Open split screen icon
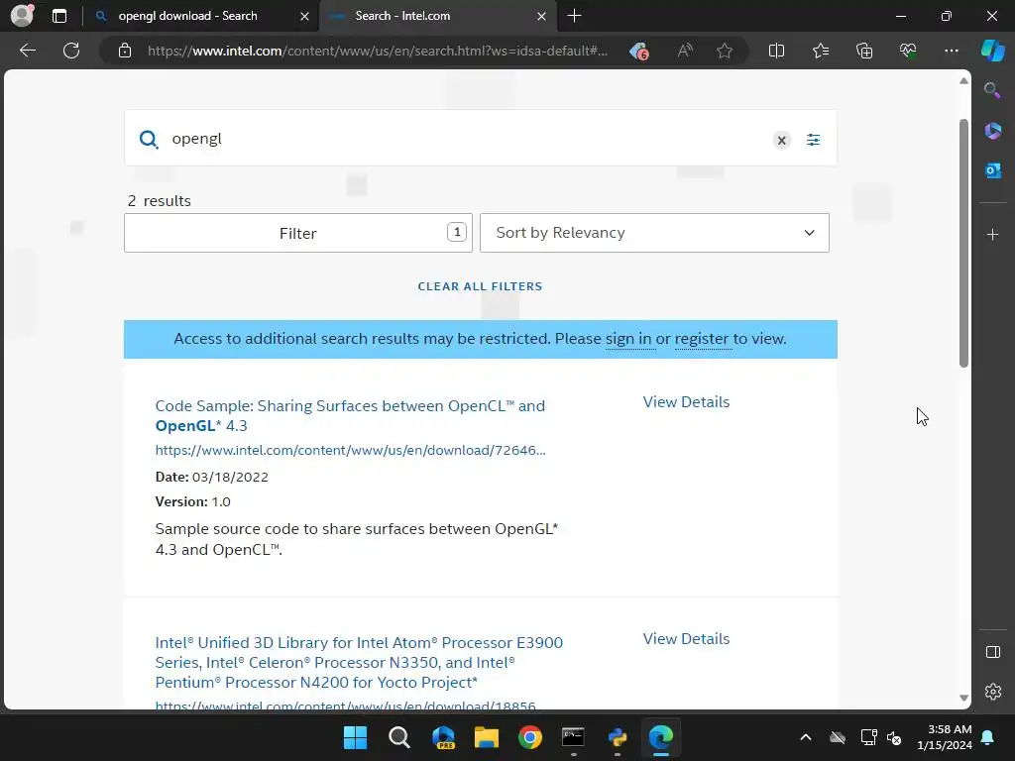 tap(776, 51)
